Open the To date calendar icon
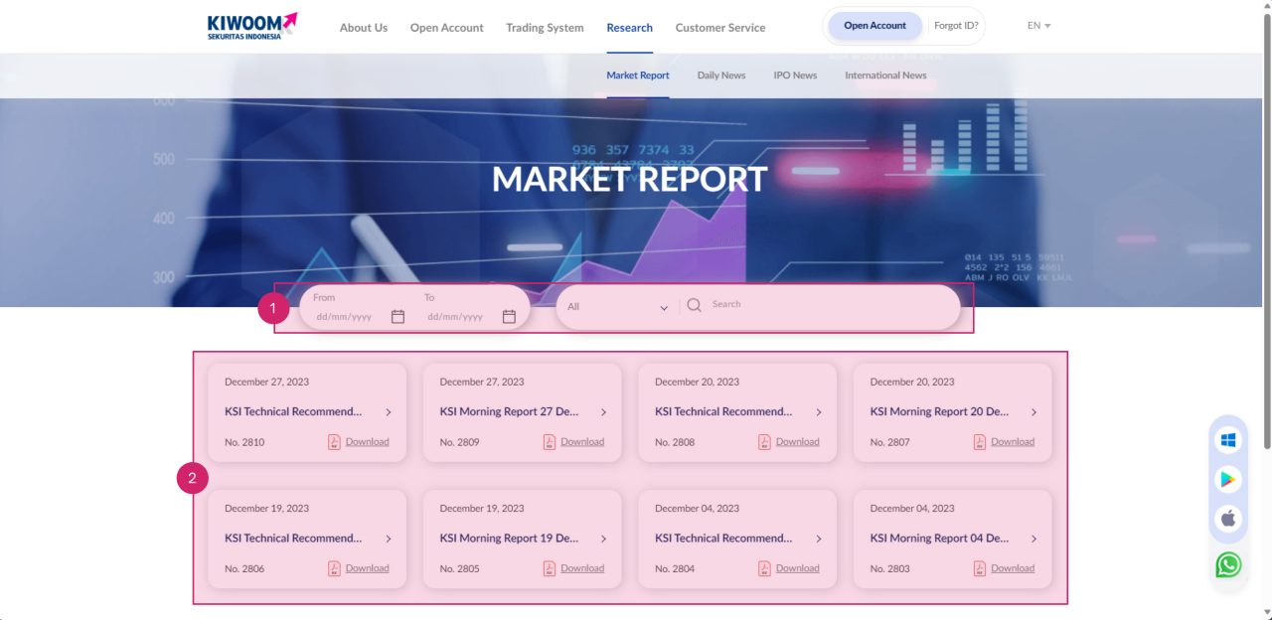The height and width of the screenshot is (620, 1272). 509,317
